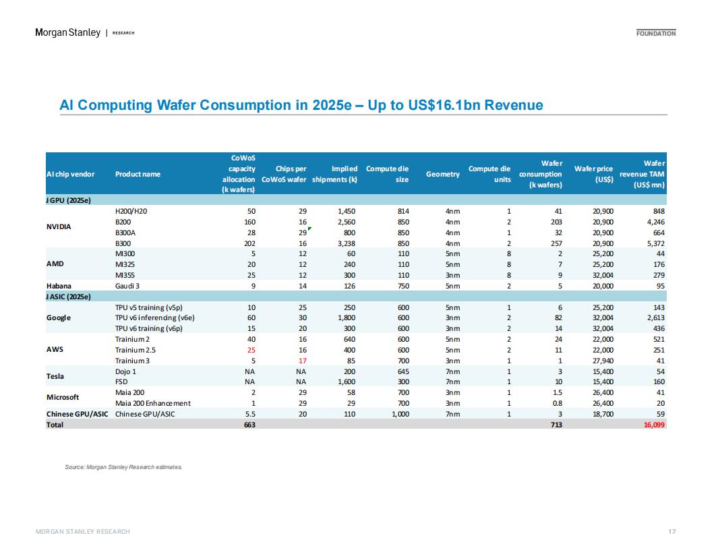
Task: Click the H200/H20 product name
Action: coord(131,211)
